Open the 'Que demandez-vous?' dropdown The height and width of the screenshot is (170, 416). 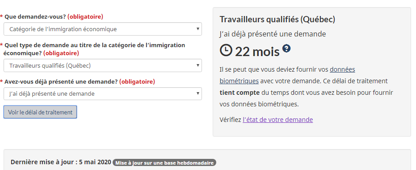pyautogui.click(x=103, y=29)
